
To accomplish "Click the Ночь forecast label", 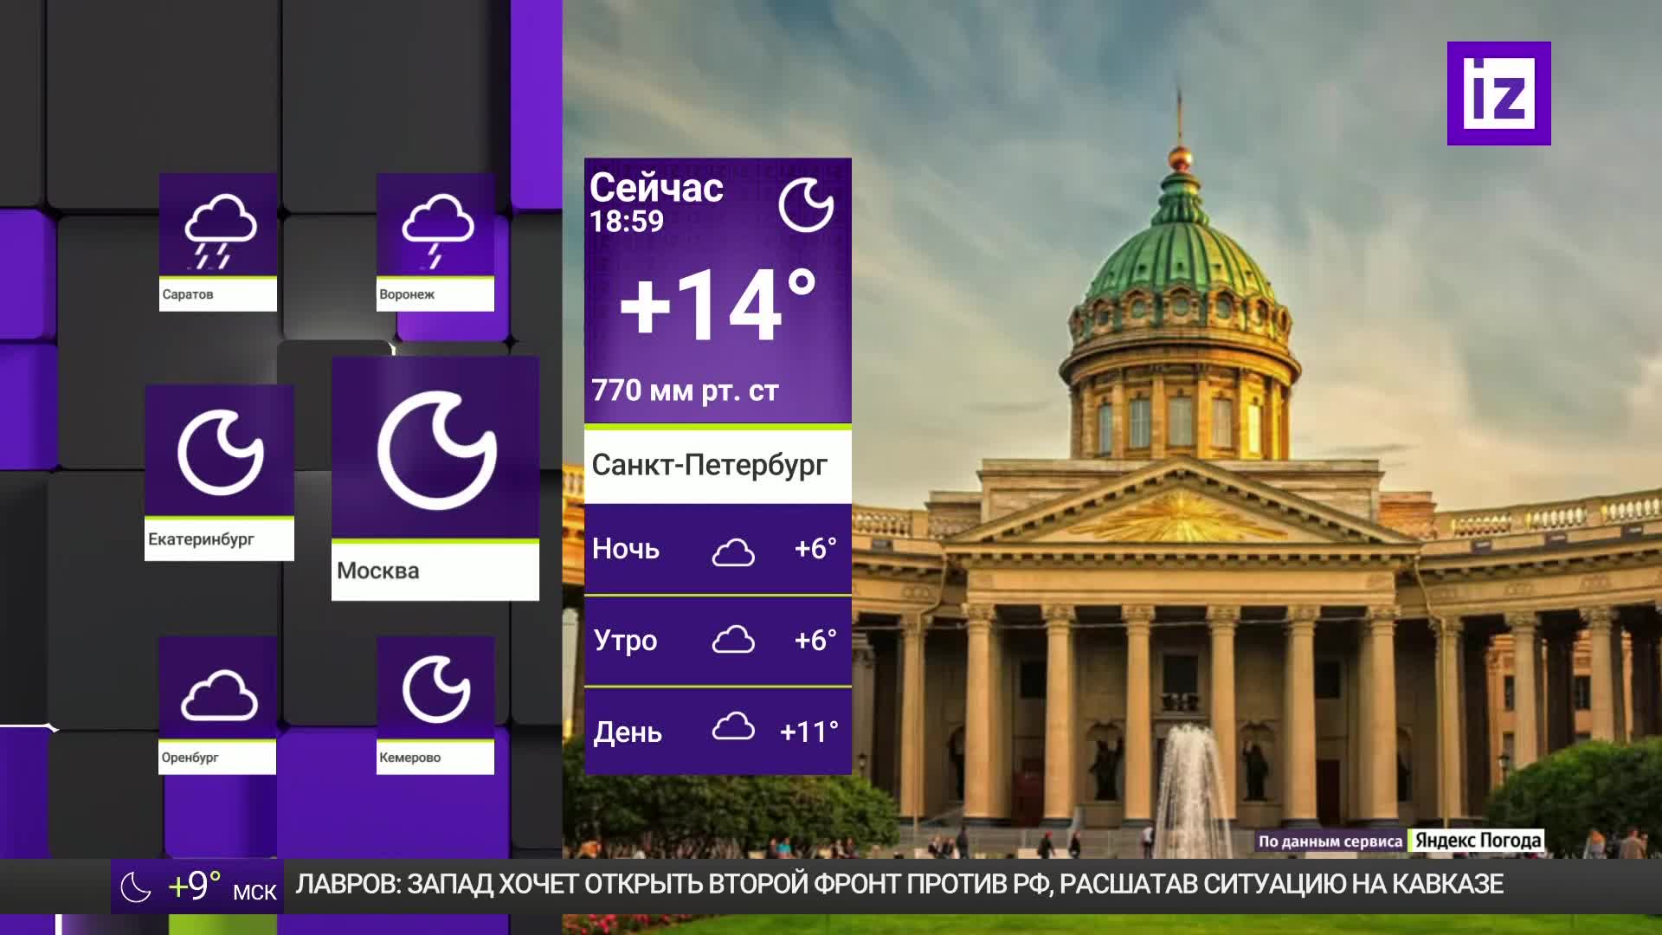I will tap(626, 549).
